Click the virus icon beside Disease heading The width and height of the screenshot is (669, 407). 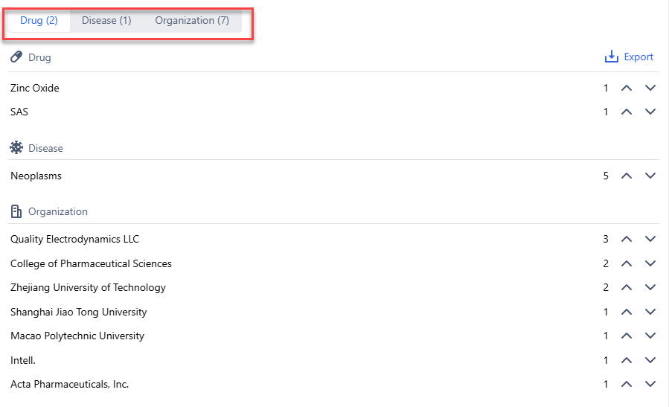coord(16,148)
